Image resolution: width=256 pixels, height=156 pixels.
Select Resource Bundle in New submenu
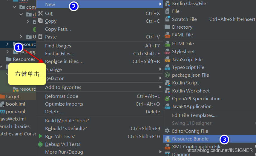(x=210, y=139)
